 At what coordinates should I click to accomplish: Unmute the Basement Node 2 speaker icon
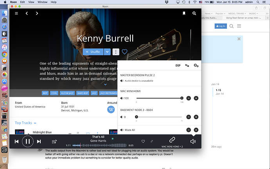[x=121, y=117]
